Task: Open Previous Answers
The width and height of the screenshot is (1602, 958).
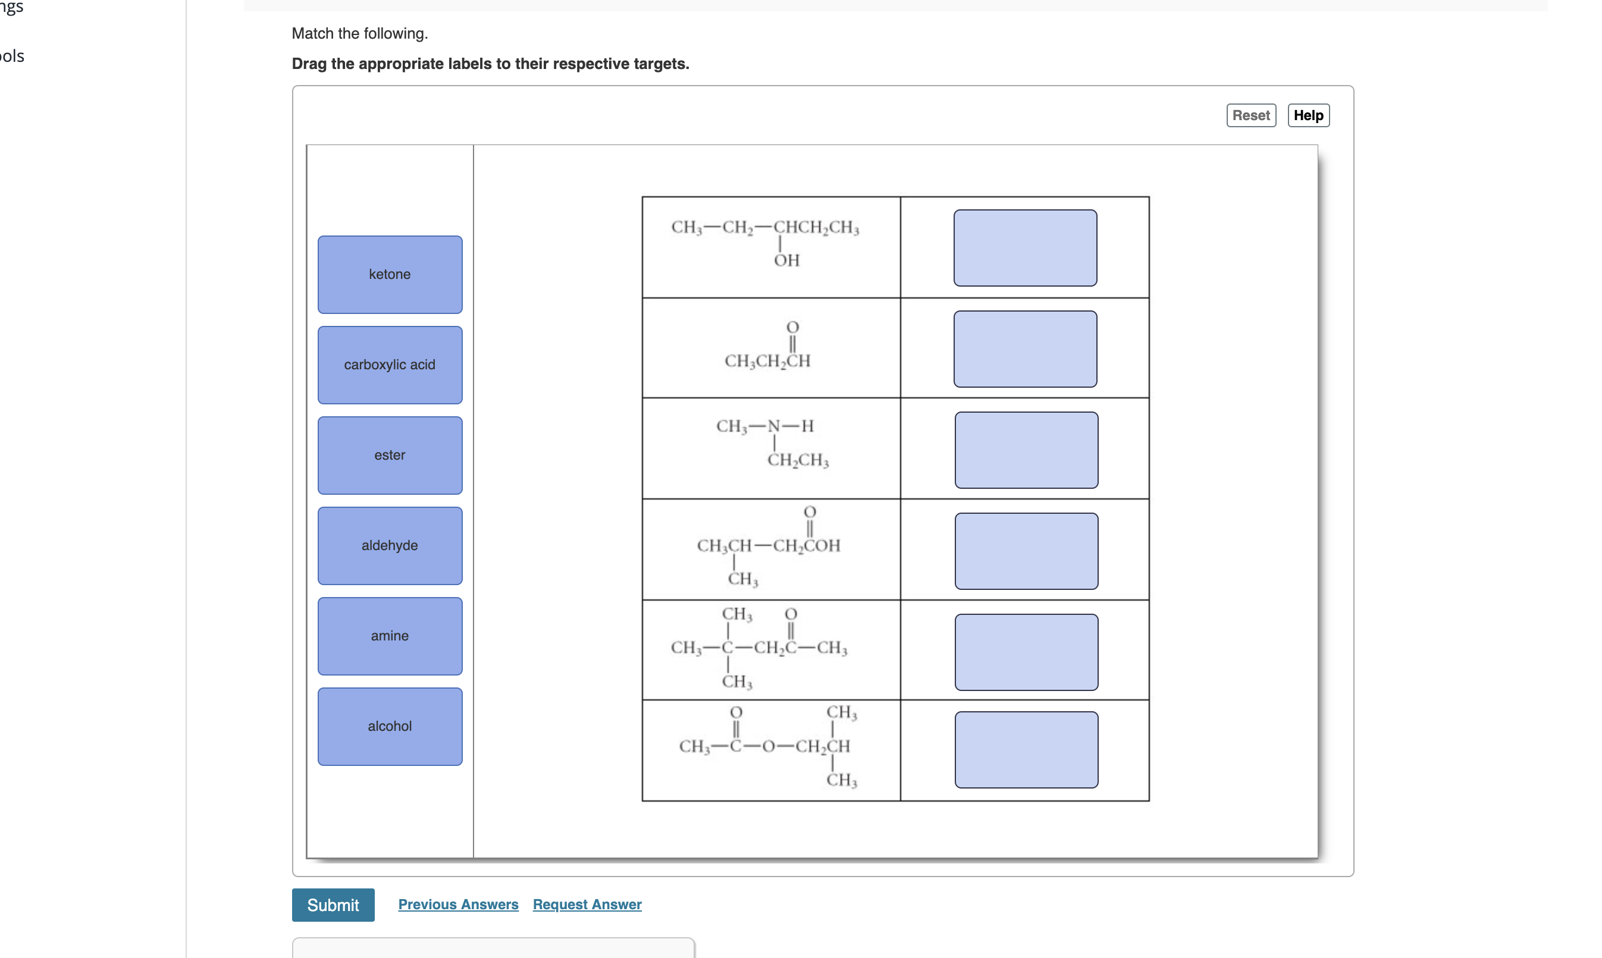Action: 458,904
